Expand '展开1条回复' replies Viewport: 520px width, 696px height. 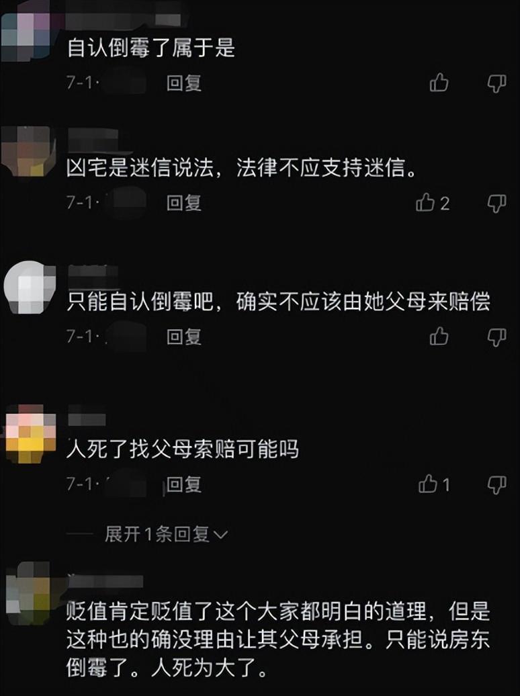(x=166, y=534)
